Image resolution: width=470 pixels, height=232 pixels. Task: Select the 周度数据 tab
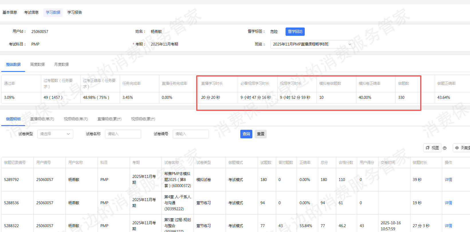[37, 64]
